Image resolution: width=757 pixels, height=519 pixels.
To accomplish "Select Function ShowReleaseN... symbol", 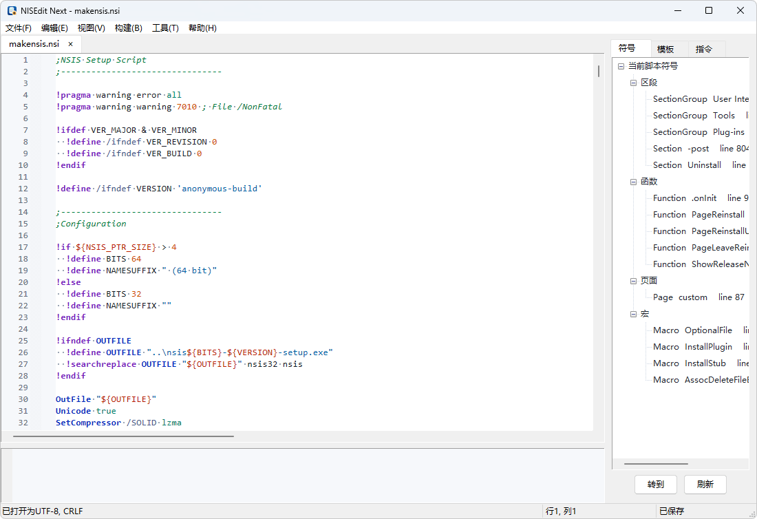I will click(x=701, y=264).
